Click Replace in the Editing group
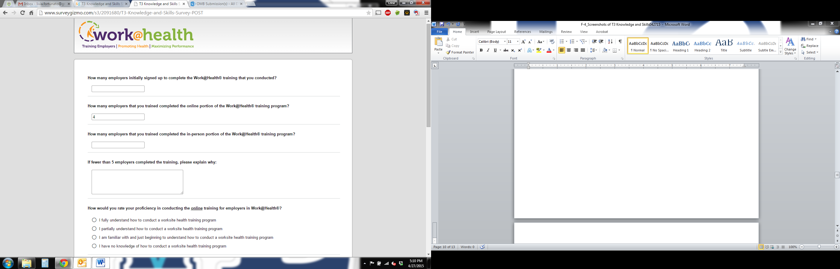The height and width of the screenshot is (269, 840). (x=810, y=46)
